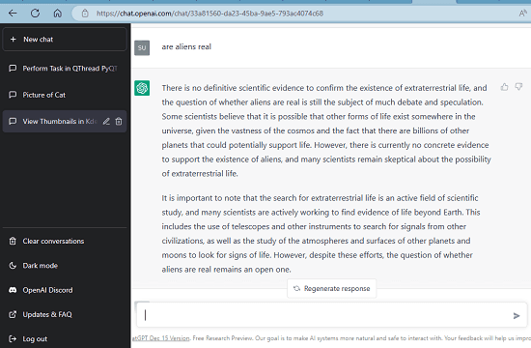
Task: Click the thumbs down icon on the response
Action: pyautogui.click(x=518, y=87)
